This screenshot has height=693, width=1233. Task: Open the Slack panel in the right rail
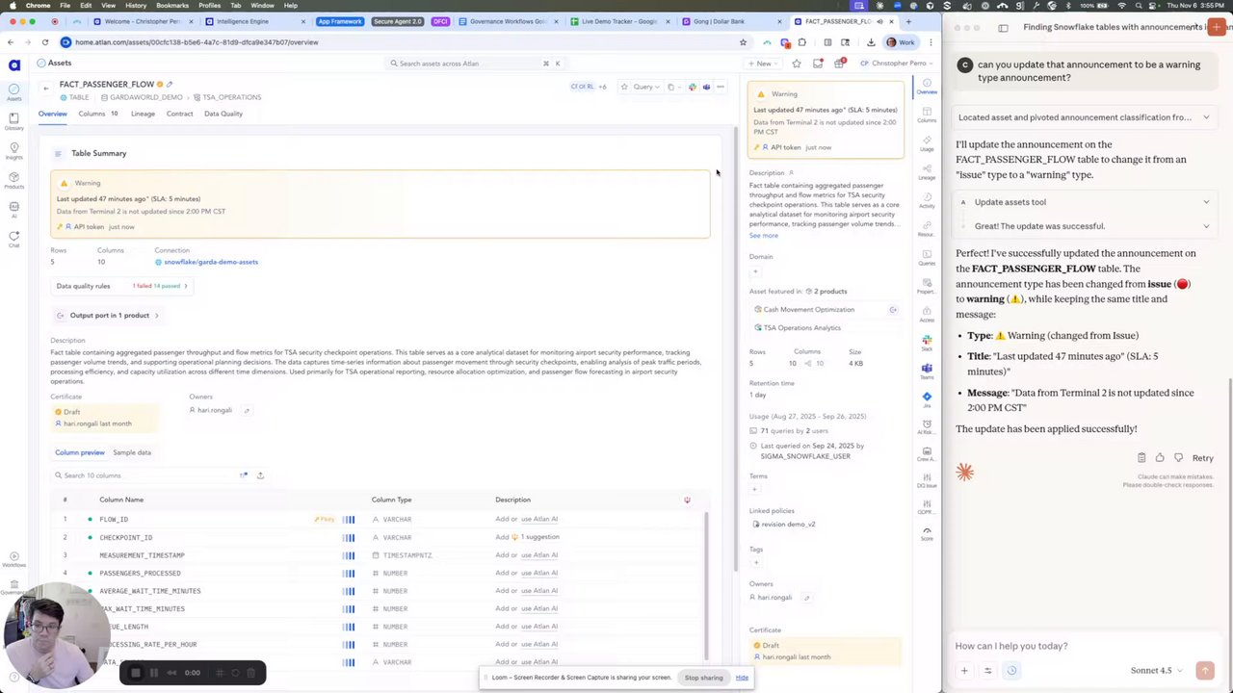point(927,343)
